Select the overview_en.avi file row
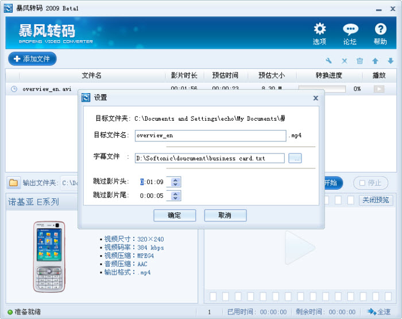Image resolution: width=402 pixels, height=319 pixels. (201, 89)
